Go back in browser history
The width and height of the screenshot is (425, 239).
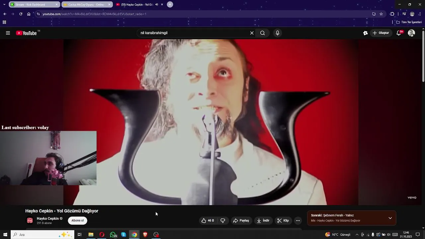(5, 14)
